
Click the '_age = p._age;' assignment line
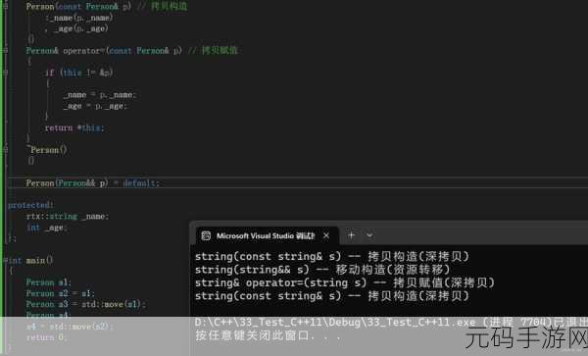coord(96,106)
